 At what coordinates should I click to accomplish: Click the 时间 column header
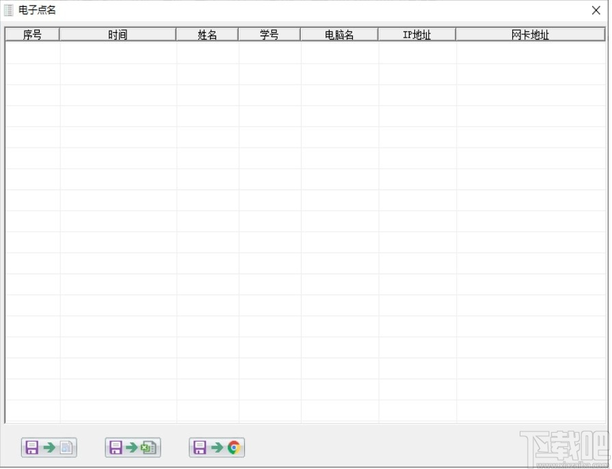tap(118, 34)
